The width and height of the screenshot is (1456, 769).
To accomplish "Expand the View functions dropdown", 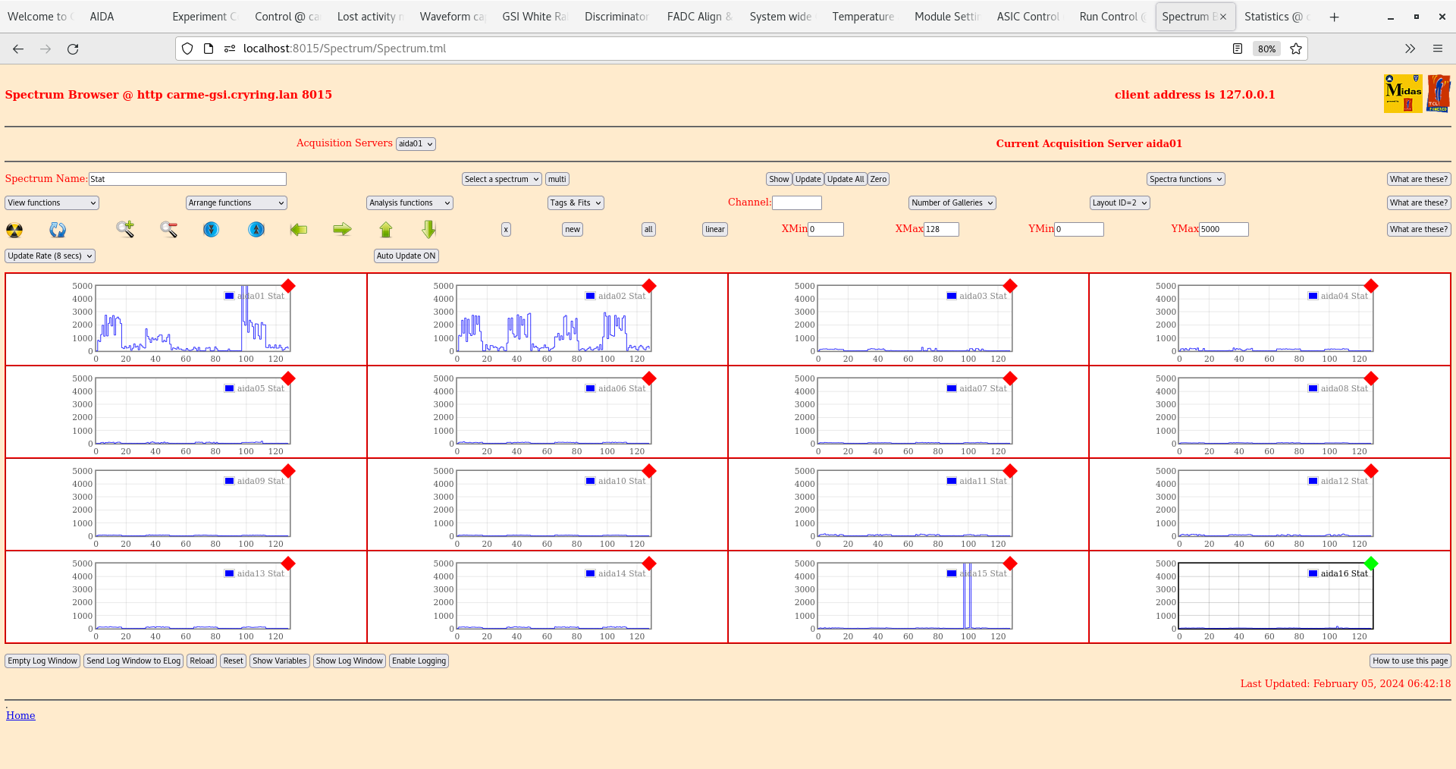I will (x=52, y=203).
